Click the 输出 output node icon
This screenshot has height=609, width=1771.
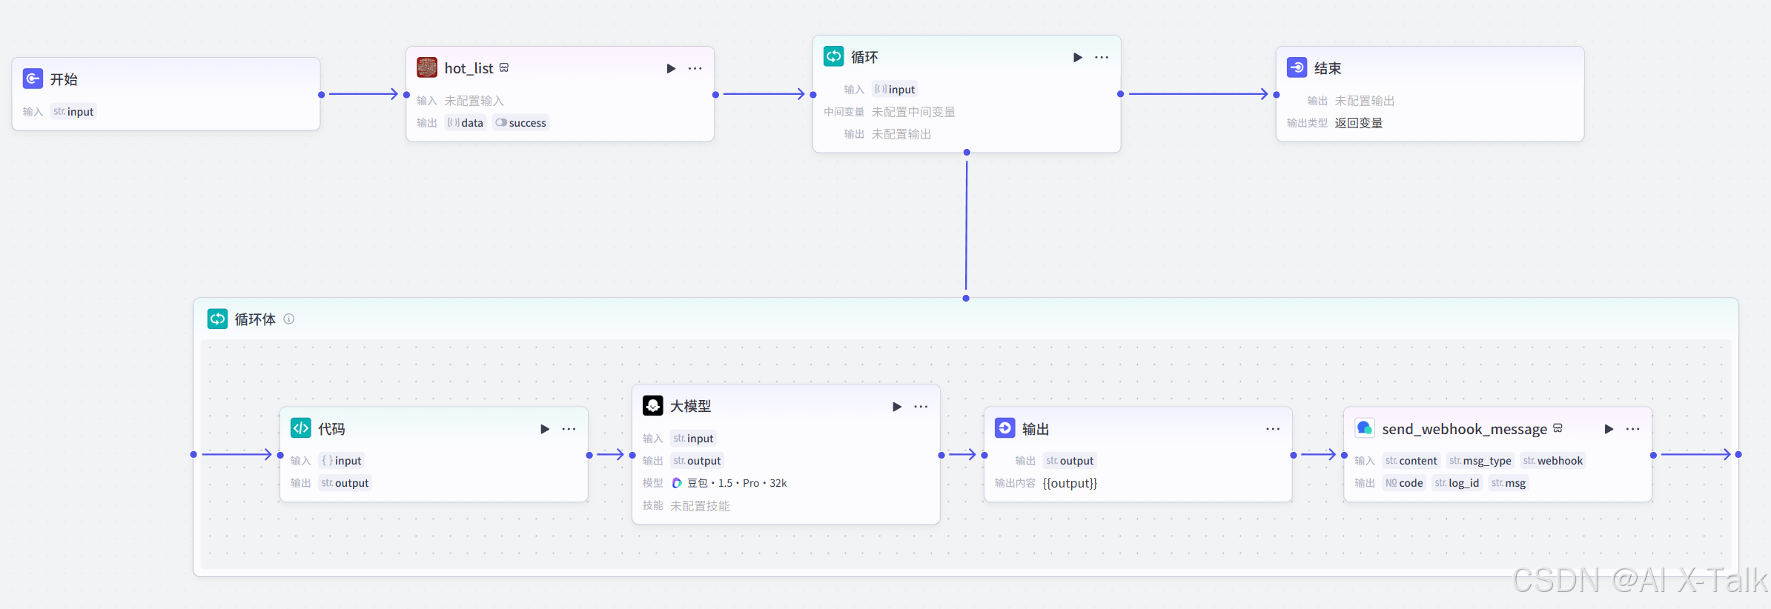[1005, 428]
